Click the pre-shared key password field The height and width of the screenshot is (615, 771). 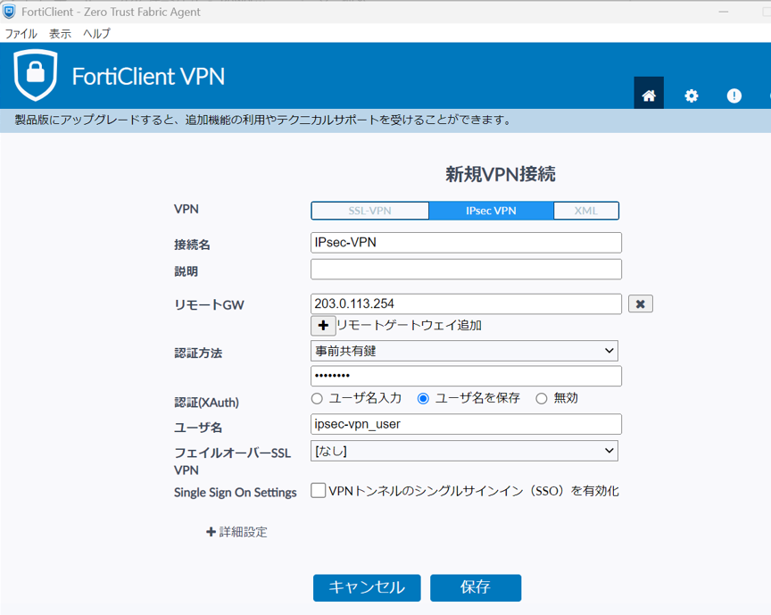[466, 376]
